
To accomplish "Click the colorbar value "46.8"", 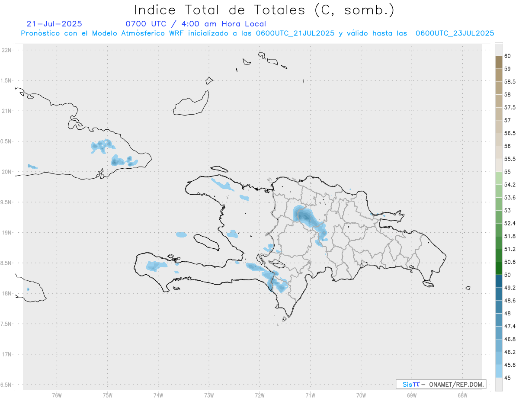I will 509,339.
